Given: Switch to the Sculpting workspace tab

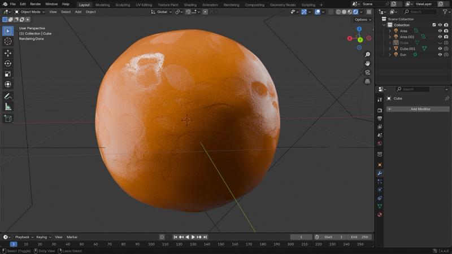Looking at the screenshot, I should point(123,5).
